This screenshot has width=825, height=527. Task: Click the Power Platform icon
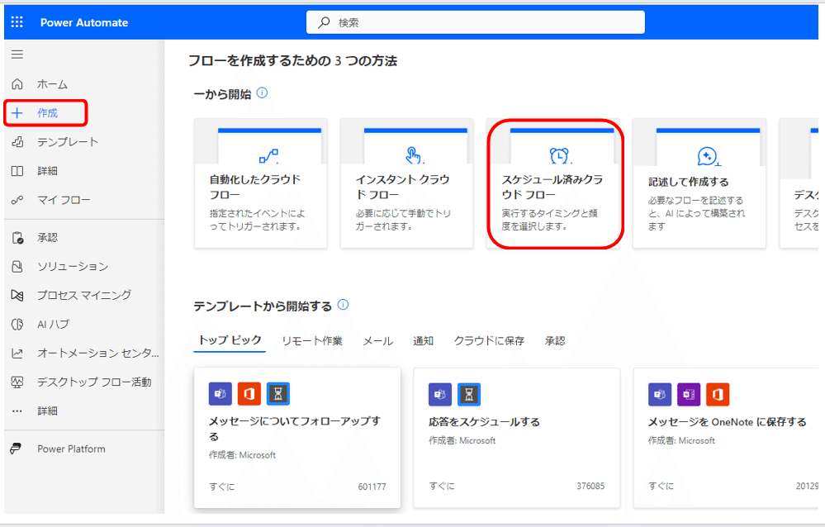point(17,449)
